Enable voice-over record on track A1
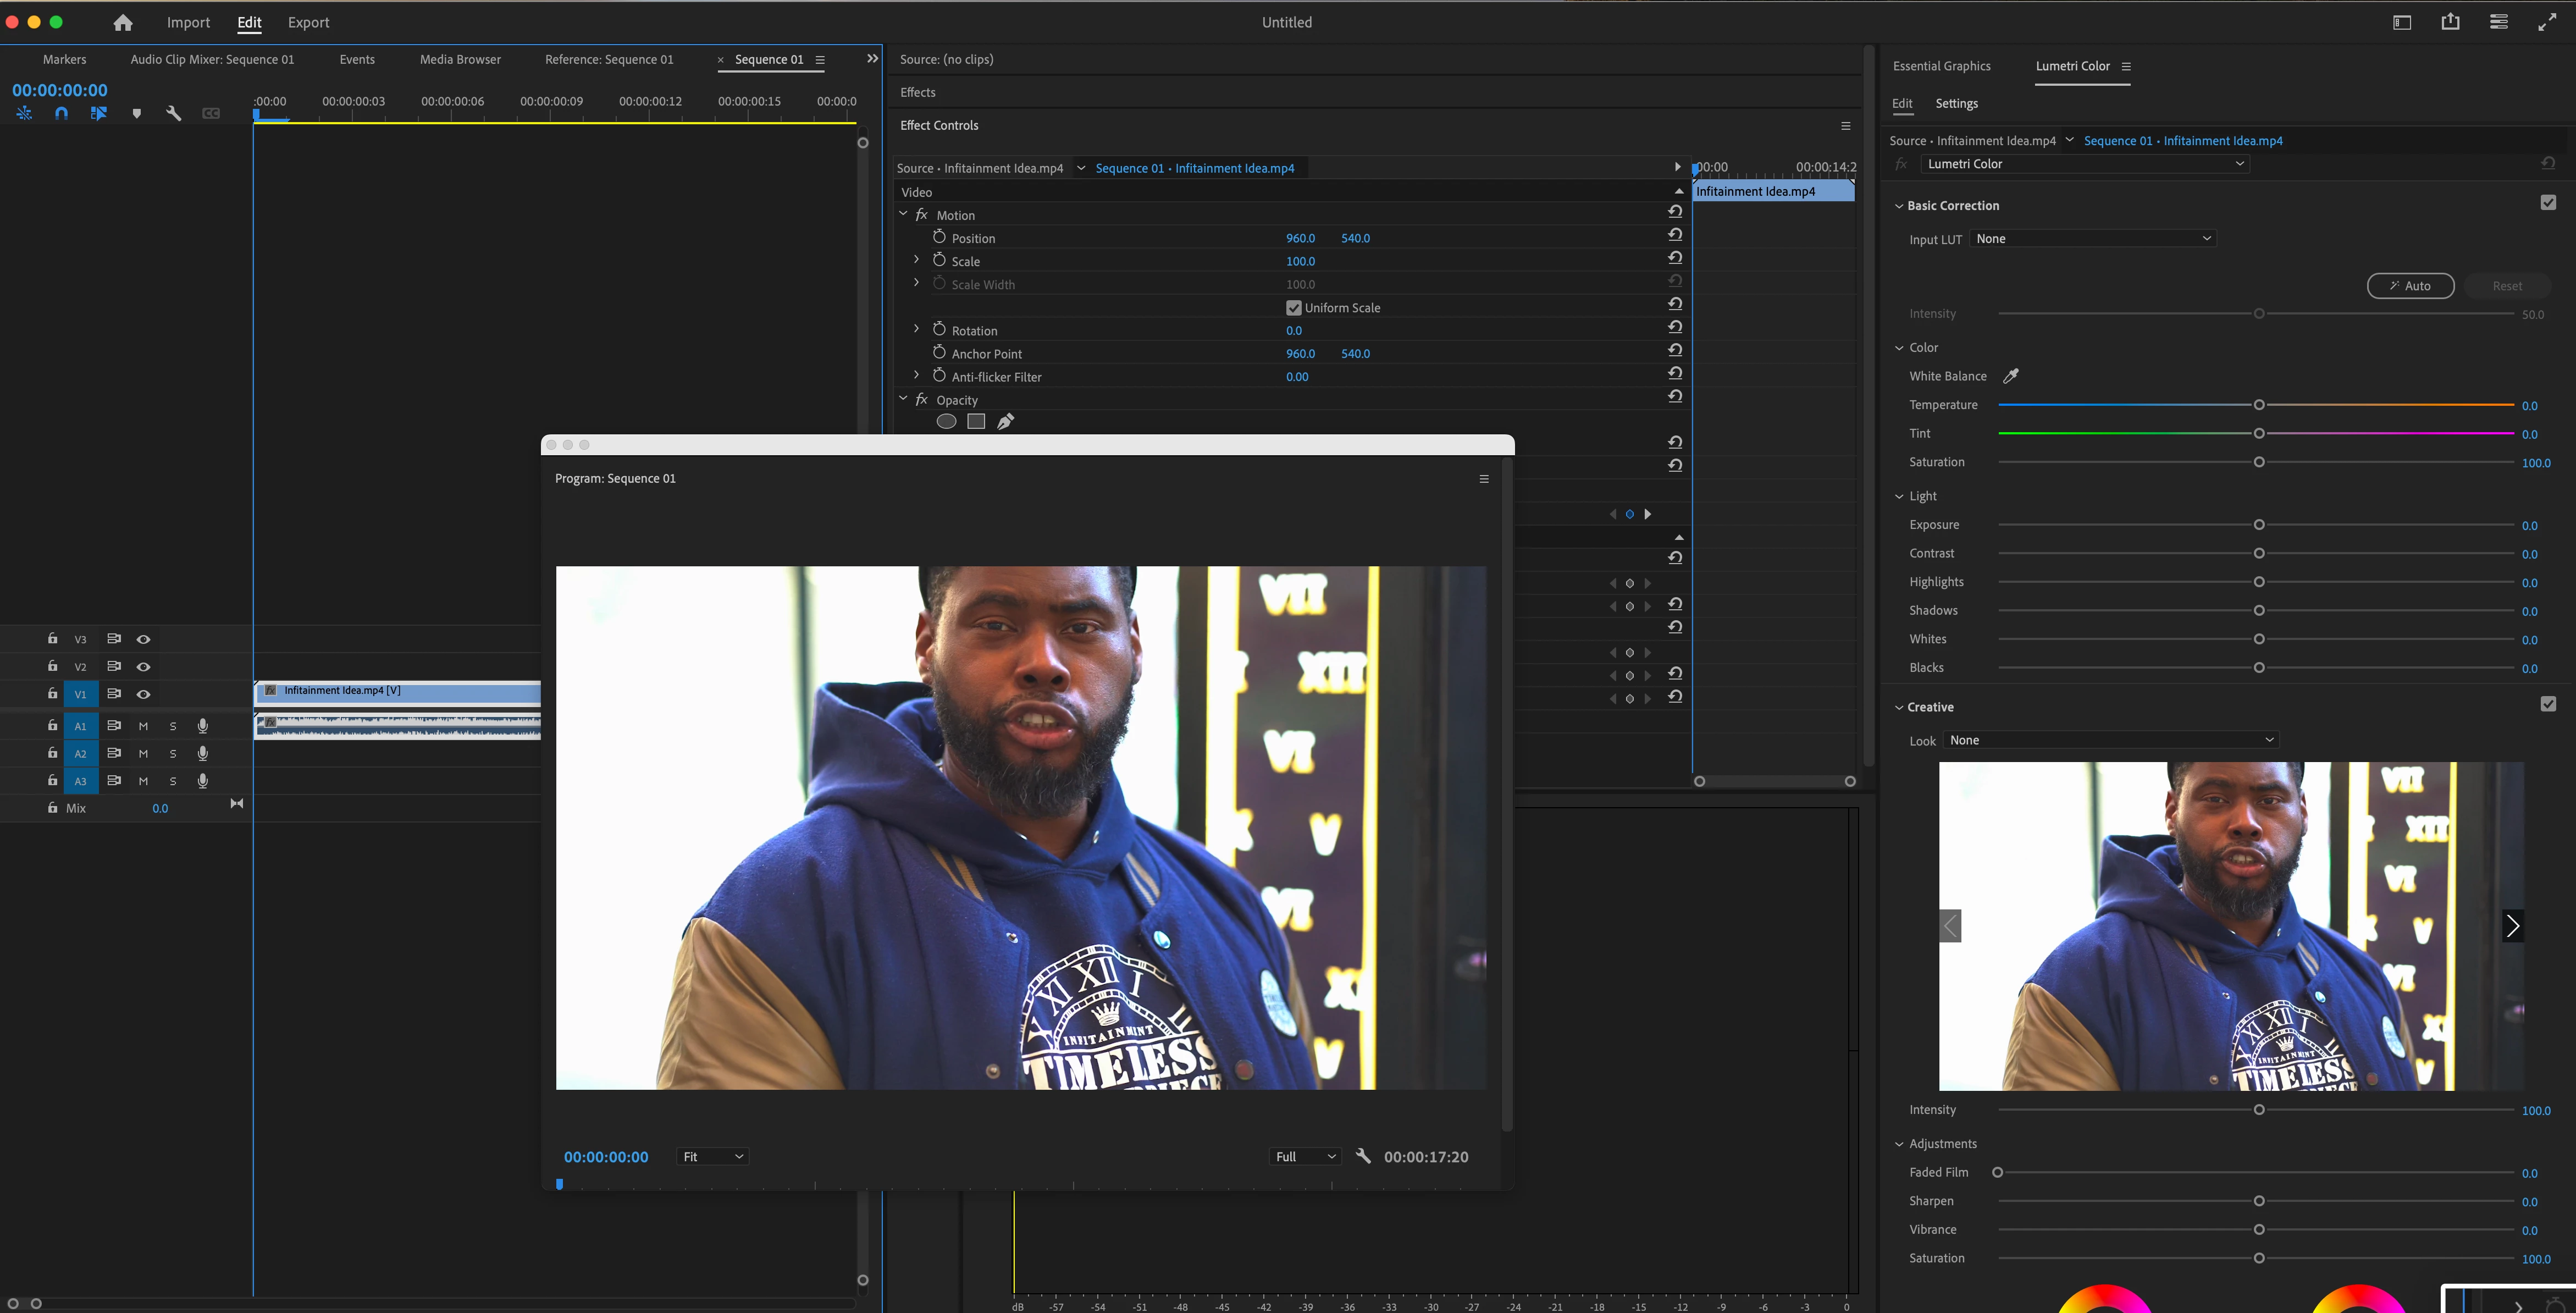This screenshot has width=2576, height=1313. click(x=203, y=726)
